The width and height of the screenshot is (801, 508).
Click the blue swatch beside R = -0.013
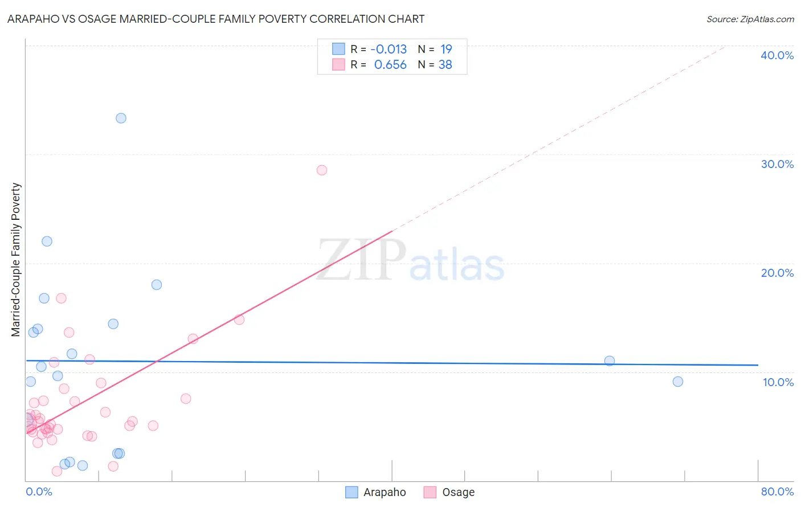338,49
